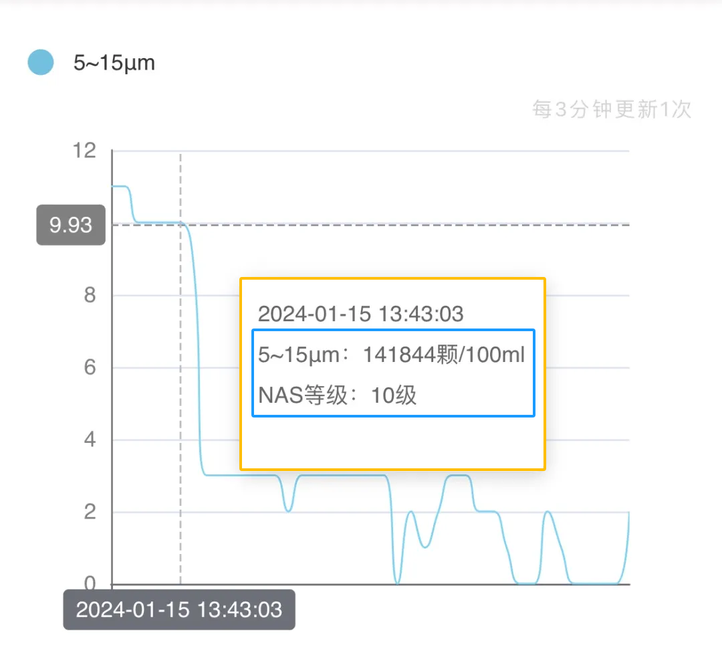Click the curve's rightmost end point

click(628, 513)
